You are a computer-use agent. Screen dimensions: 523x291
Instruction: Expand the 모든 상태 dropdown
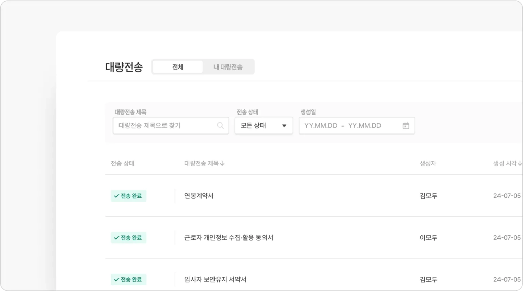click(263, 126)
